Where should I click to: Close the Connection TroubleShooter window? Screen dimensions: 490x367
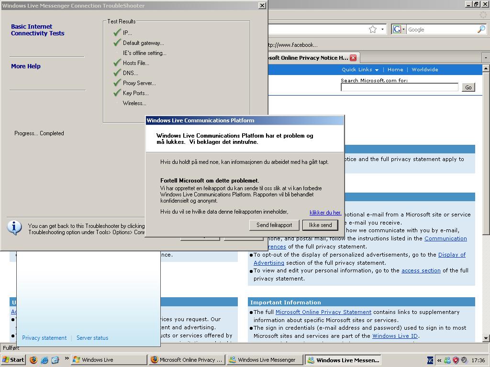click(262, 6)
